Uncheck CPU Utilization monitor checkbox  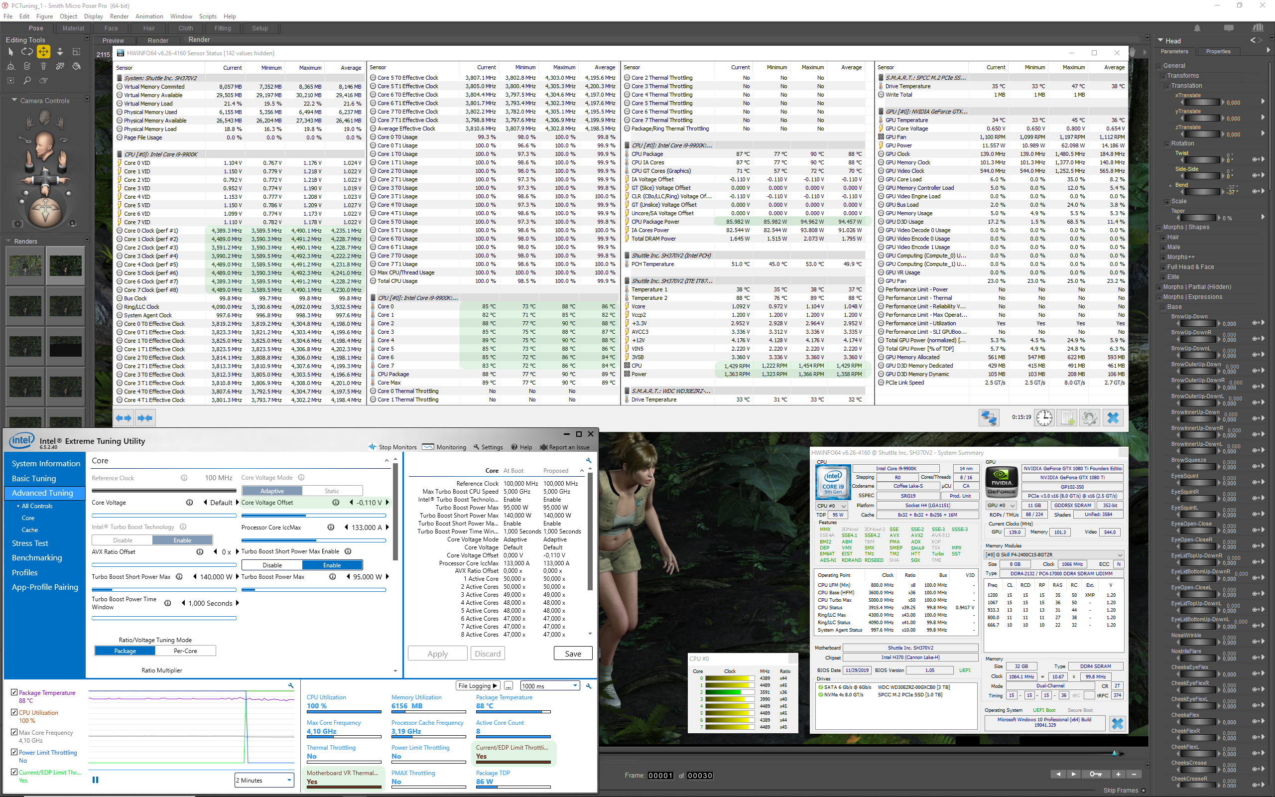pos(14,712)
